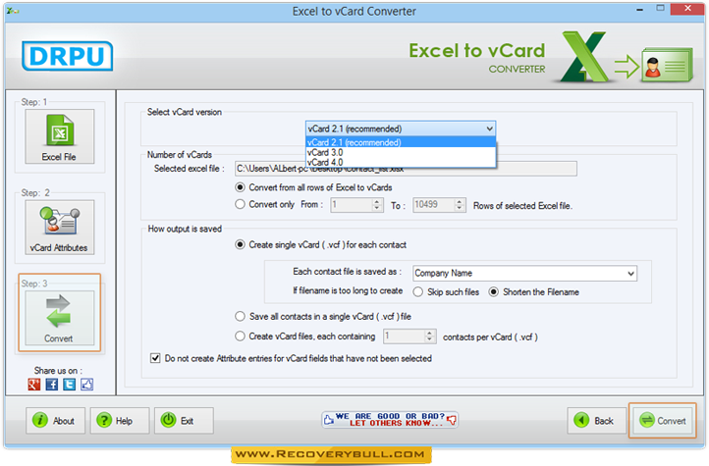Choose vCard 4.0 from list

[401, 162]
